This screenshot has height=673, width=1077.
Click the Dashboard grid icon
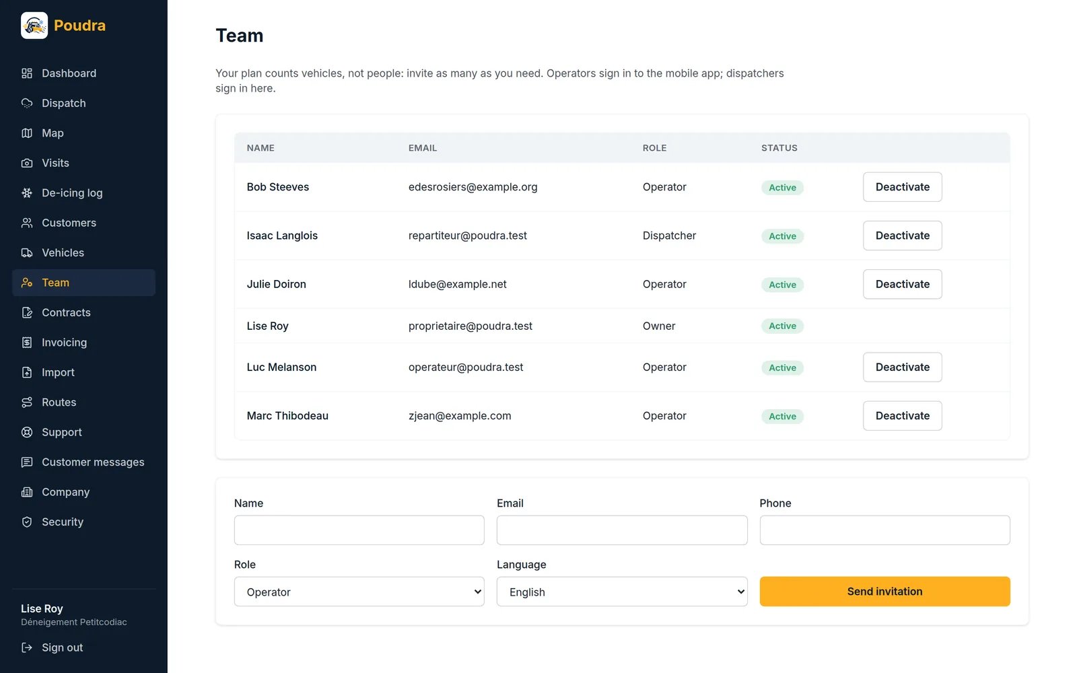27,73
